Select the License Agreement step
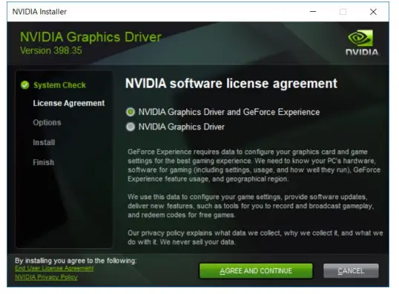 pos(69,103)
